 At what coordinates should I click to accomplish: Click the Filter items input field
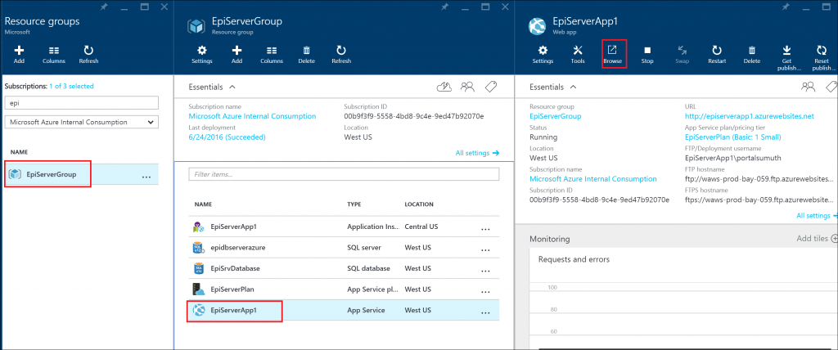(x=344, y=174)
